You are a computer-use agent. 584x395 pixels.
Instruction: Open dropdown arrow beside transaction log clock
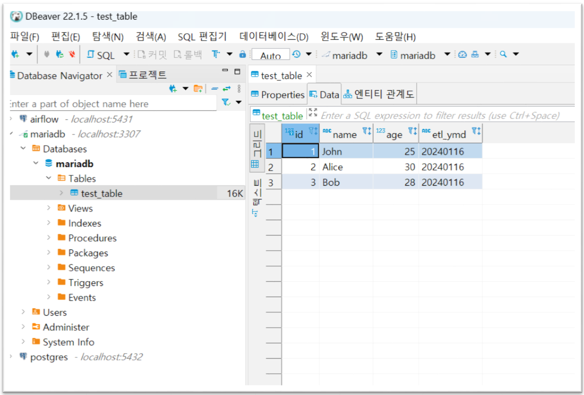coord(309,54)
